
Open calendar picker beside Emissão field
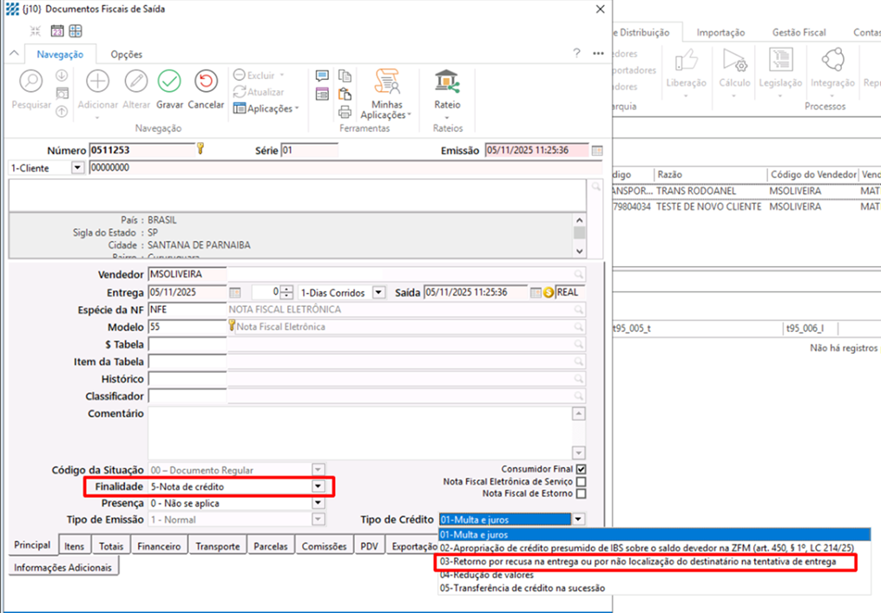pos(597,150)
